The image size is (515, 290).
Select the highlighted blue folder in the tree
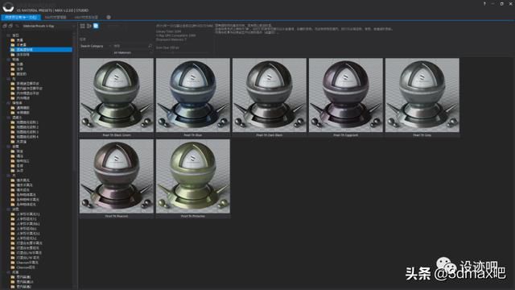click(x=41, y=50)
